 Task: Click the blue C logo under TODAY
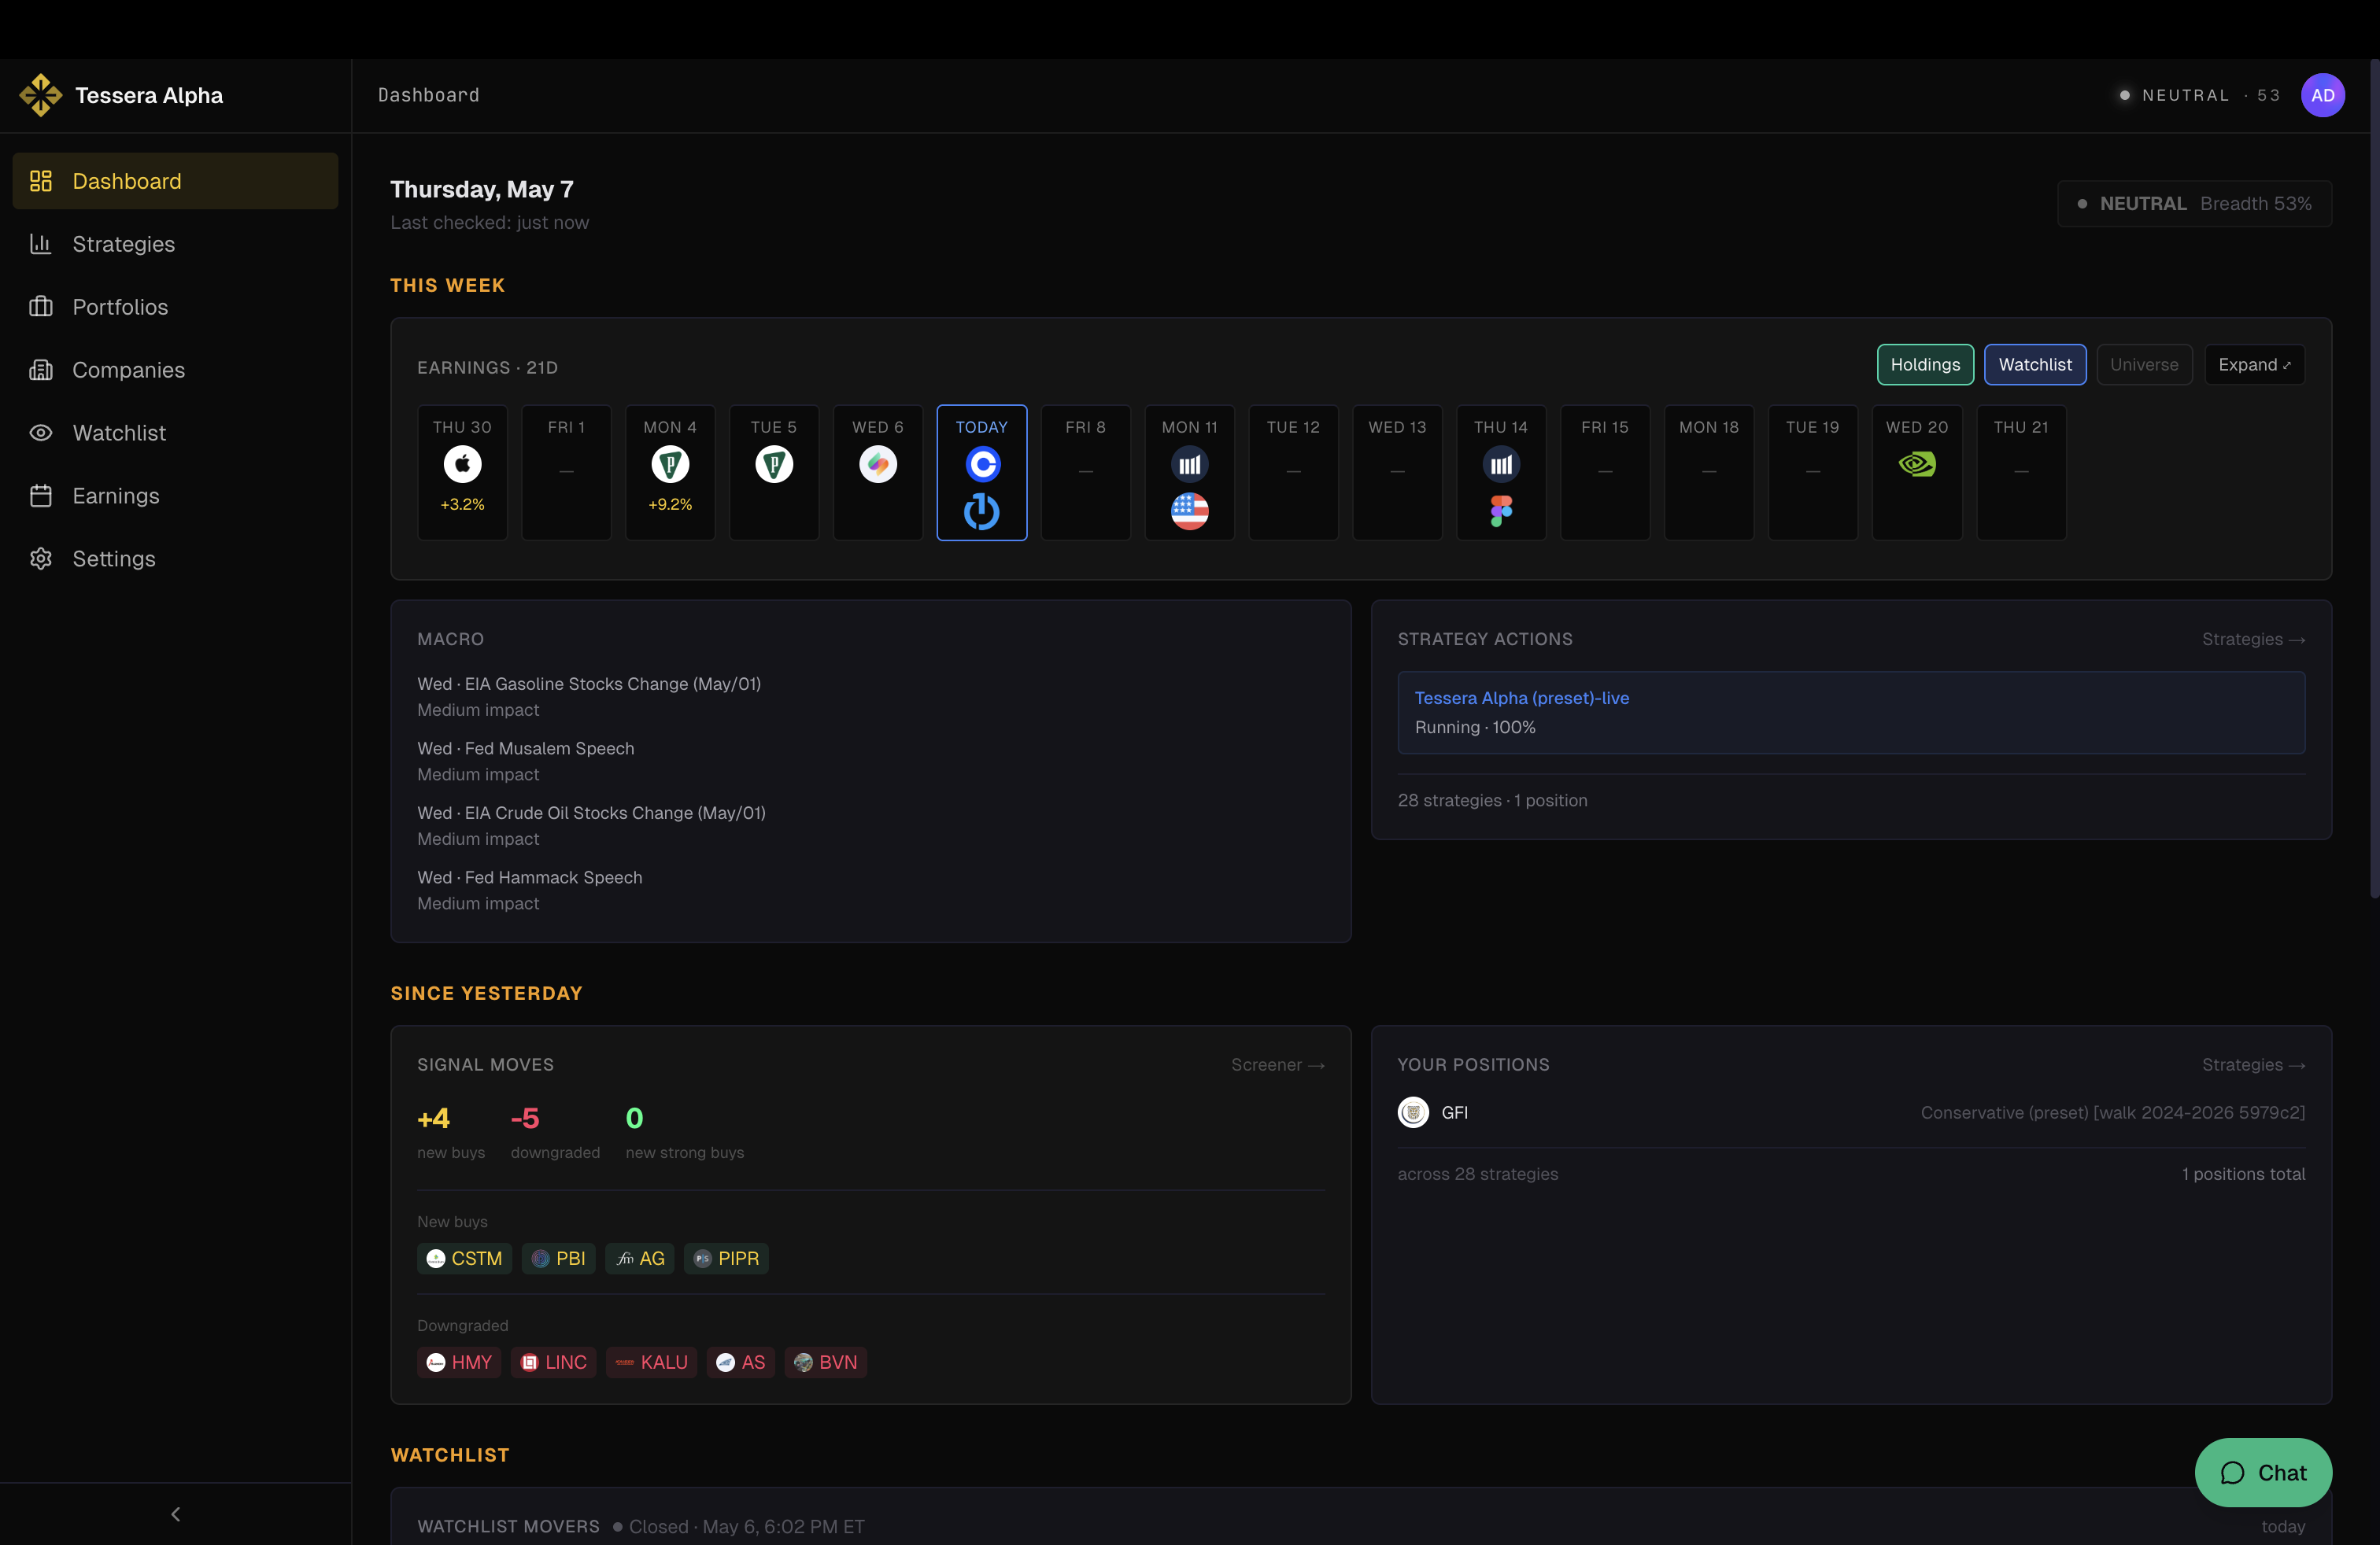coord(982,463)
